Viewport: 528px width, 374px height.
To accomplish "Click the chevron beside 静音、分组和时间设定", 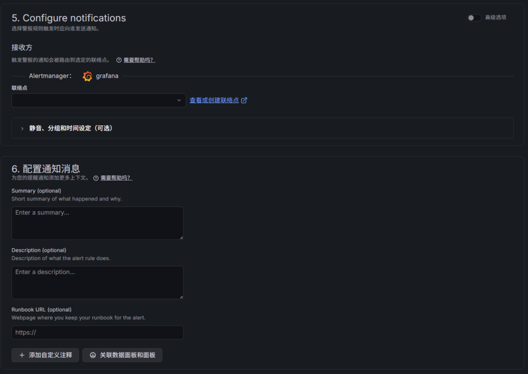I will tap(22, 128).
